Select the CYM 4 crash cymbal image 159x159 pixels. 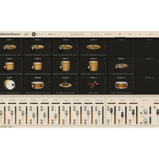(x=94, y=47)
